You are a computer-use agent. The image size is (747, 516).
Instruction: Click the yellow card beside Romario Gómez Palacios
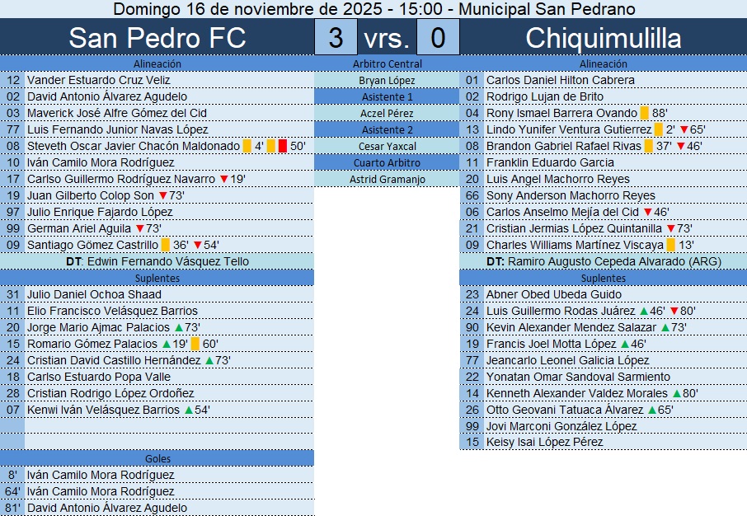click(x=195, y=344)
